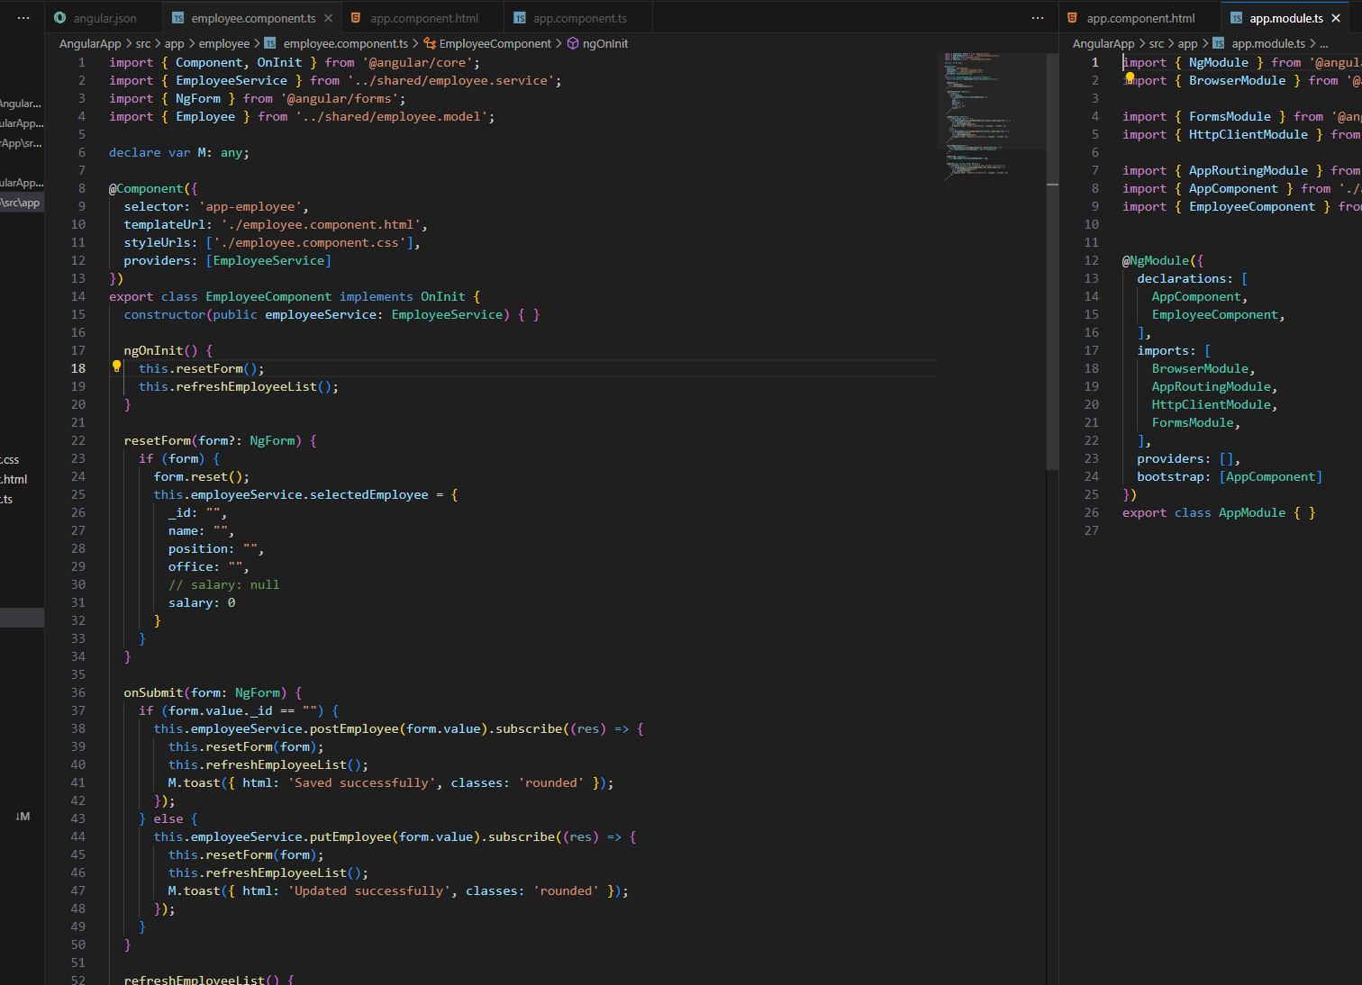Expand the trailing ellipsis in app.module.ts breadcrumbs
The width and height of the screenshot is (1362, 985).
pos(1323,43)
